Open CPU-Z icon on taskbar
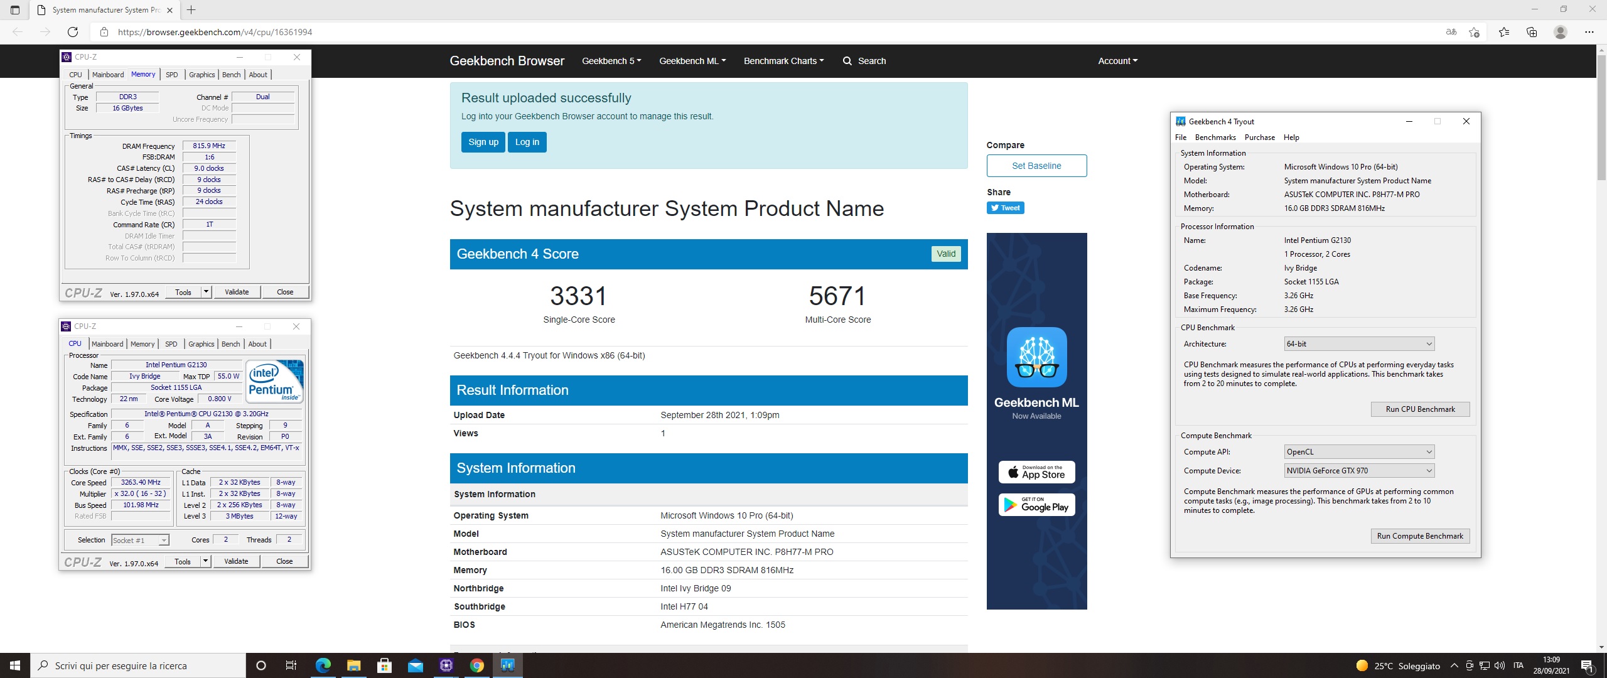Image resolution: width=1607 pixels, height=678 pixels. tap(446, 665)
